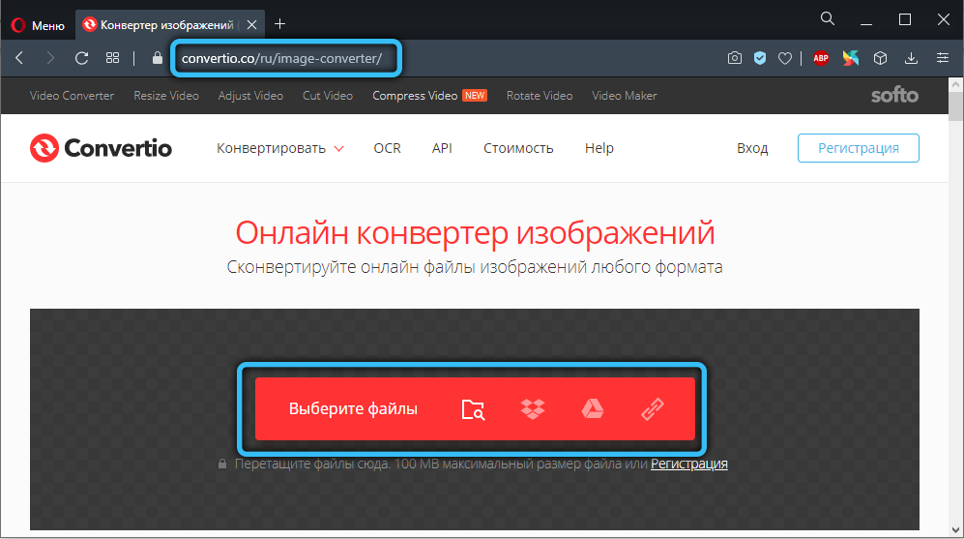Viewport: 964px width, 539px height.
Task: Click the search tabs magnifier icon
Action: pos(828,19)
